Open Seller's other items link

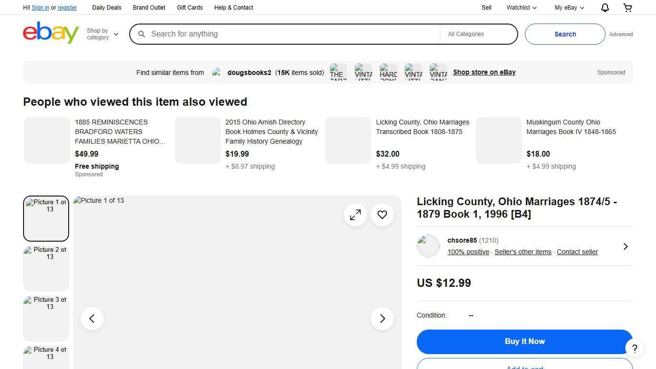523,252
